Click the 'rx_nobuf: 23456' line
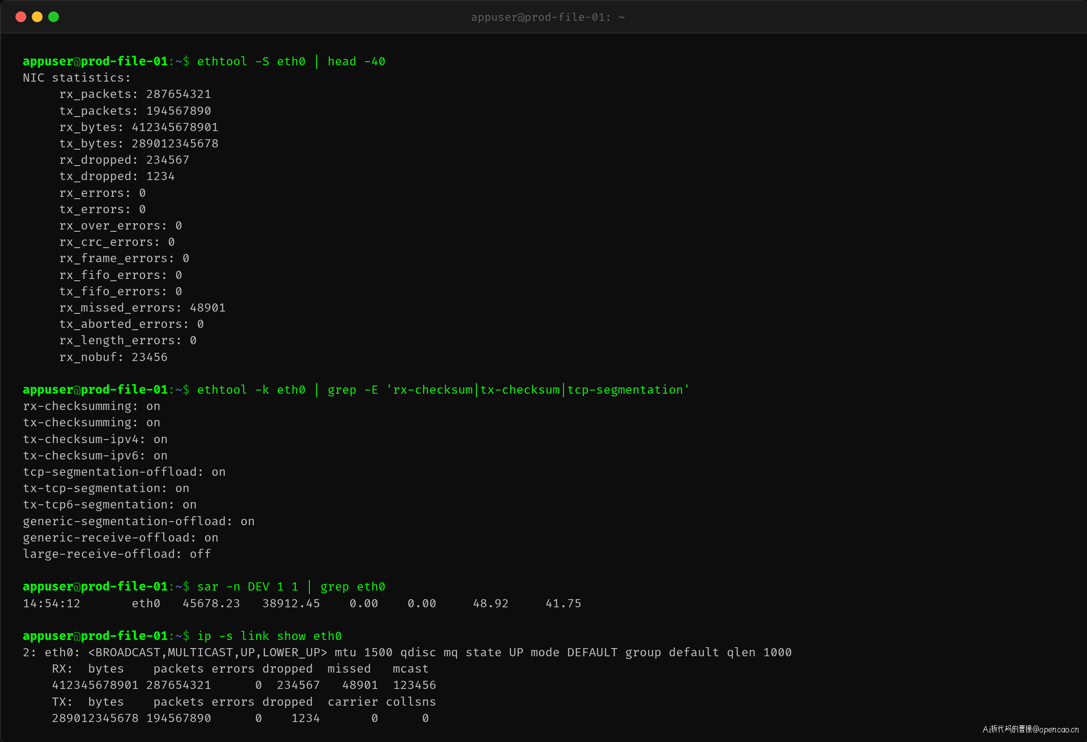 tap(113, 357)
